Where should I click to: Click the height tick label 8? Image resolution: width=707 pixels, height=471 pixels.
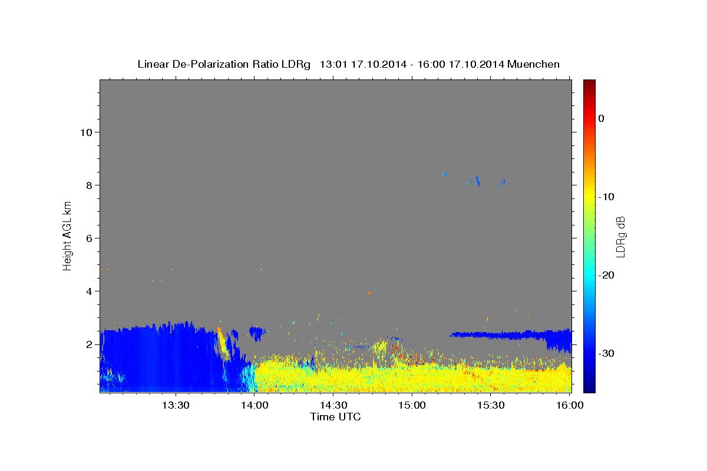(x=88, y=185)
